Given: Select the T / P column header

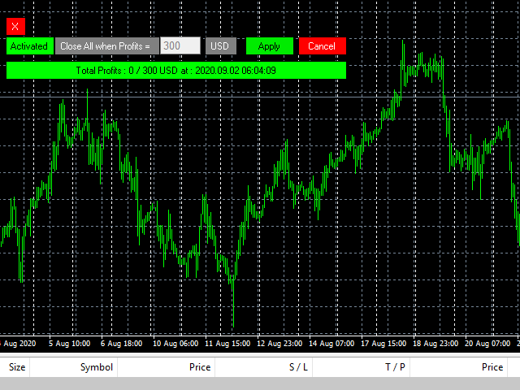Looking at the screenshot, I should click(x=395, y=367).
